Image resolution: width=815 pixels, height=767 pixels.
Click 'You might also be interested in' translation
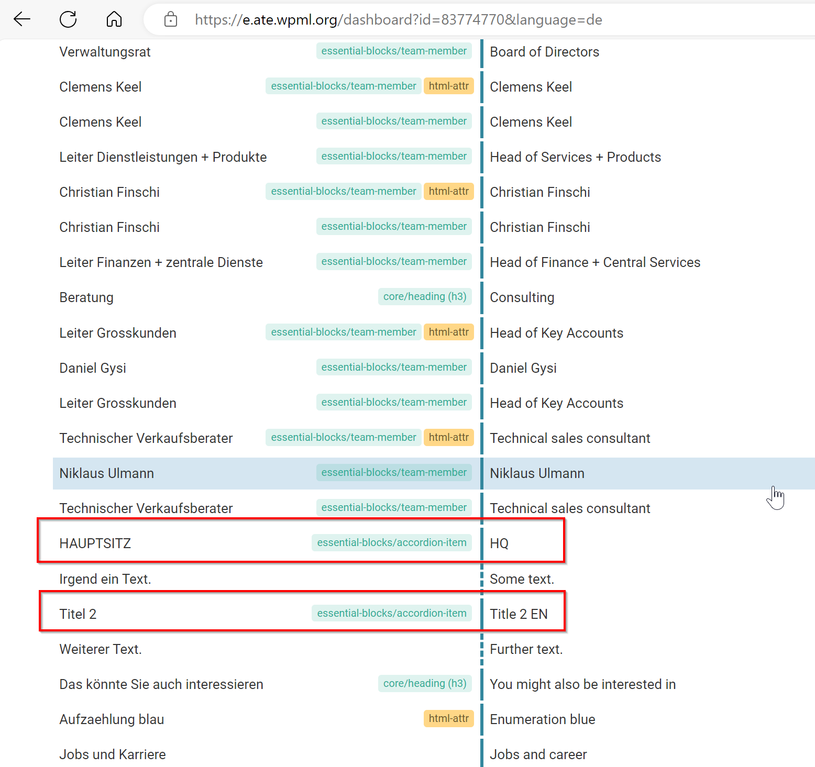[x=582, y=684]
